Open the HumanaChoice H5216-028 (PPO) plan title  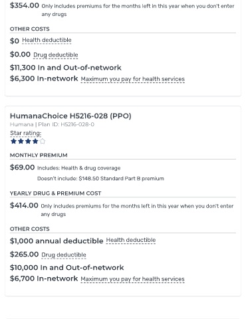(x=70, y=116)
